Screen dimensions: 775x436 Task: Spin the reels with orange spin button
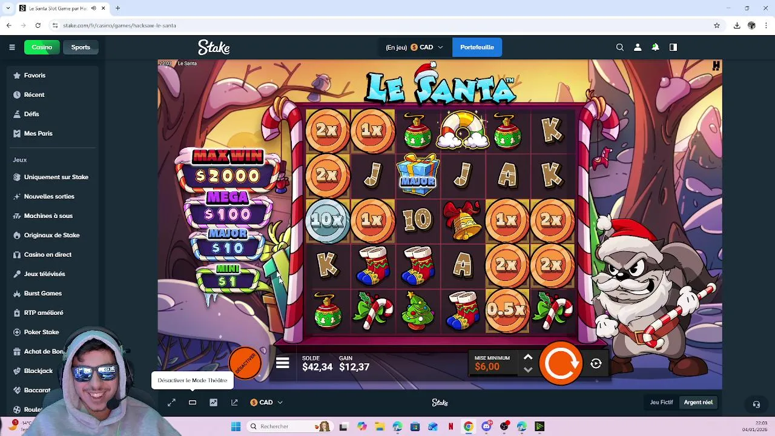point(561,363)
